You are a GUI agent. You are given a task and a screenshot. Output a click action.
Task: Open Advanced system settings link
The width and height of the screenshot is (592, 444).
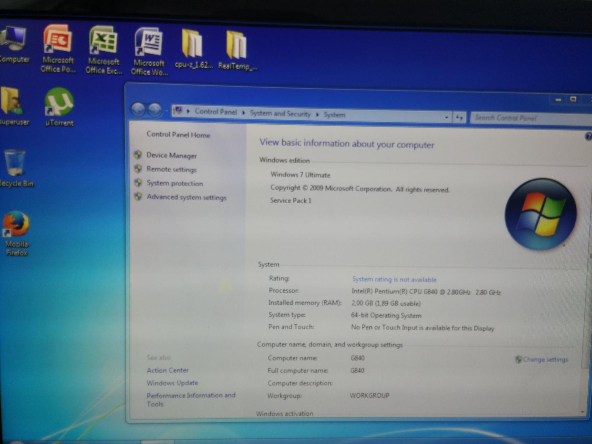[x=186, y=197]
